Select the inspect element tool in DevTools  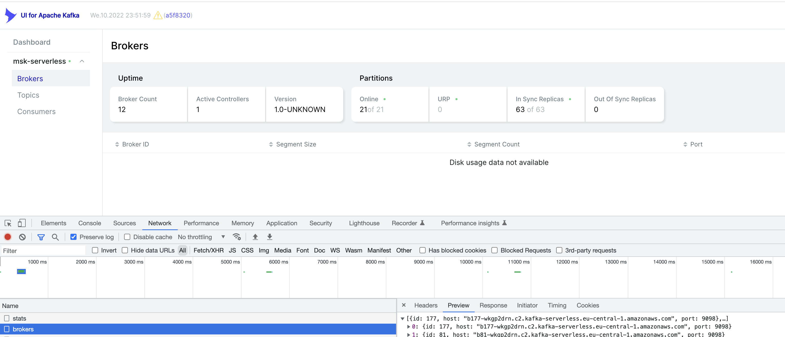[8, 223]
